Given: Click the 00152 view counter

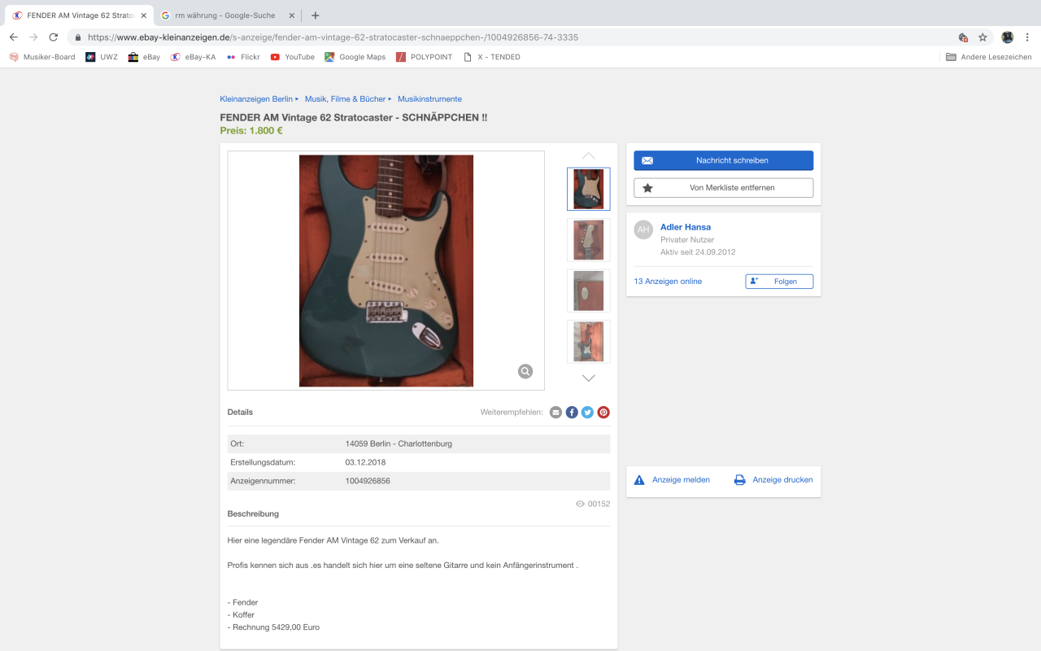Looking at the screenshot, I should (593, 504).
